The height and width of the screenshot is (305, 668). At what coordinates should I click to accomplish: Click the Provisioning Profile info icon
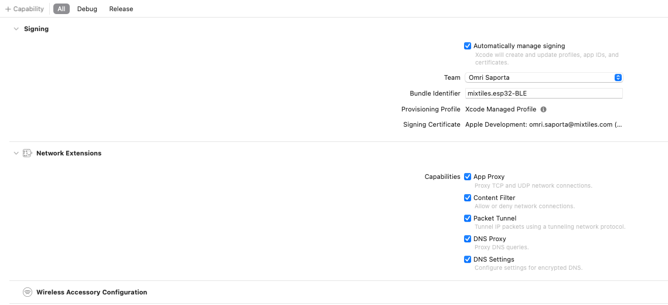tap(543, 110)
